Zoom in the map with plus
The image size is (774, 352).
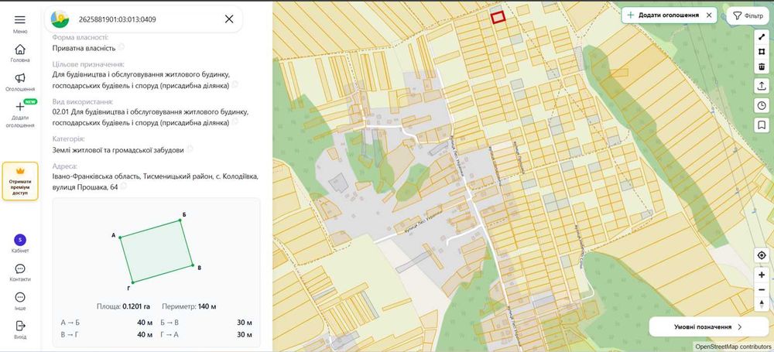762,275
